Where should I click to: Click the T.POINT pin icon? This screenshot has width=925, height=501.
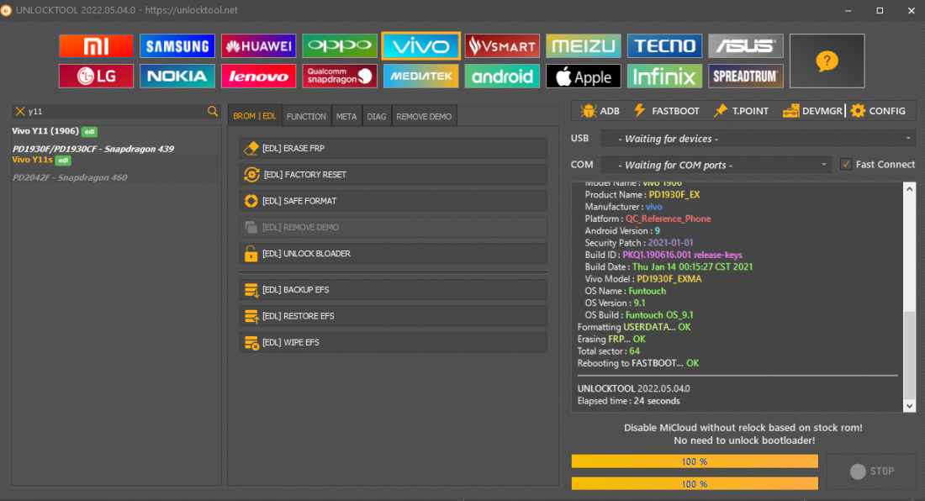[x=721, y=110]
